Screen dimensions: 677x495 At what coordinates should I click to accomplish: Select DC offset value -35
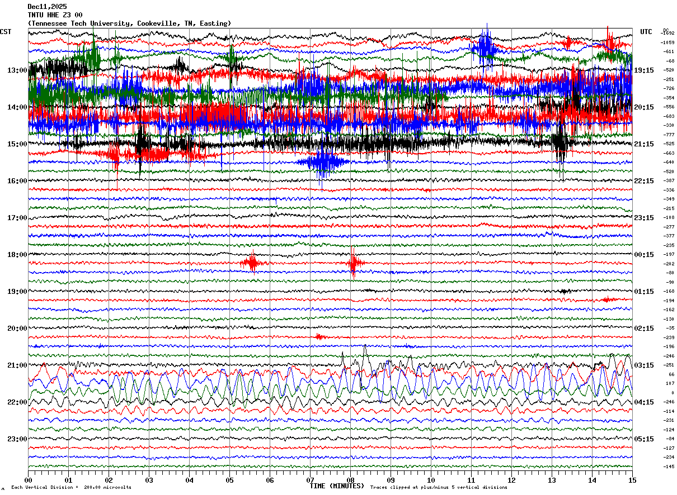coord(670,328)
